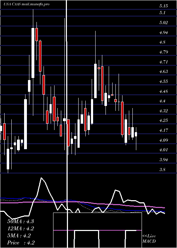Screen dimensions: 177x248
Task: Click the '5MA : 4.2' indicator text
Action: pos(19,236)
